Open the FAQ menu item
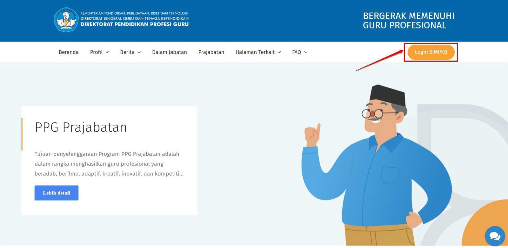This screenshot has width=508, height=248. click(x=297, y=52)
